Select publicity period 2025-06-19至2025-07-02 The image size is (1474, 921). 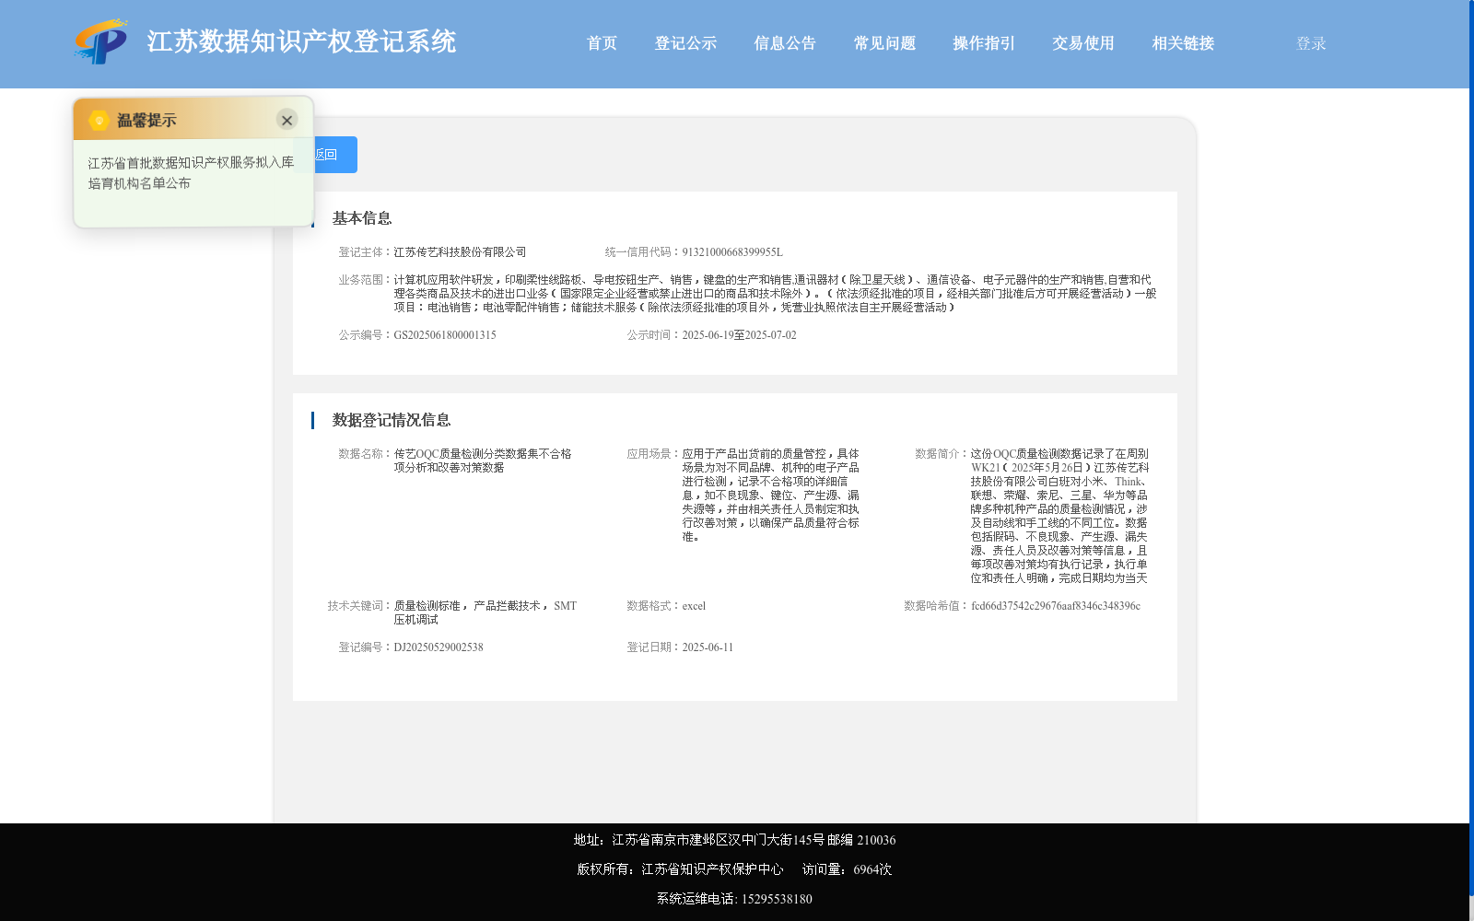click(x=739, y=335)
